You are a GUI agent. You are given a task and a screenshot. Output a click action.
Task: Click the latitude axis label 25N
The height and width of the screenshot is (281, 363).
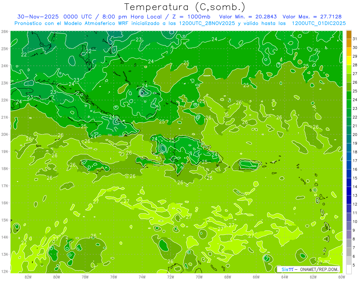(x=5, y=49)
